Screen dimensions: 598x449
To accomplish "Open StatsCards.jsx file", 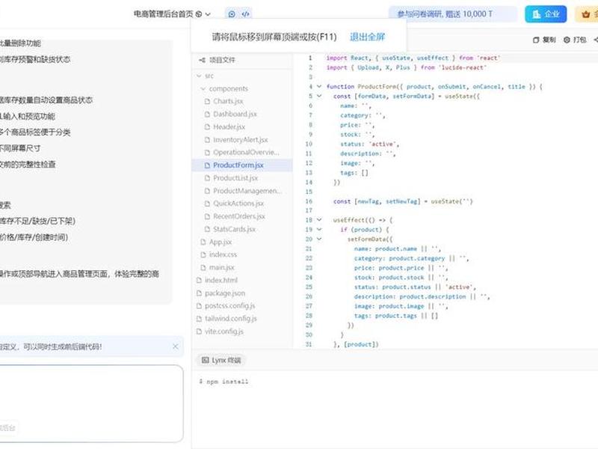I will (234, 229).
